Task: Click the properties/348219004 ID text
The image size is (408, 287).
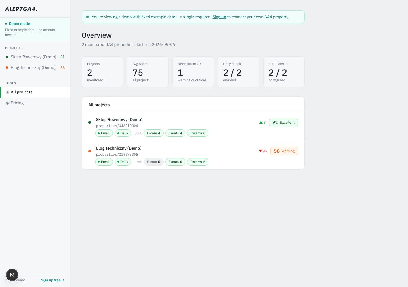Action: (x=117, y=126)
